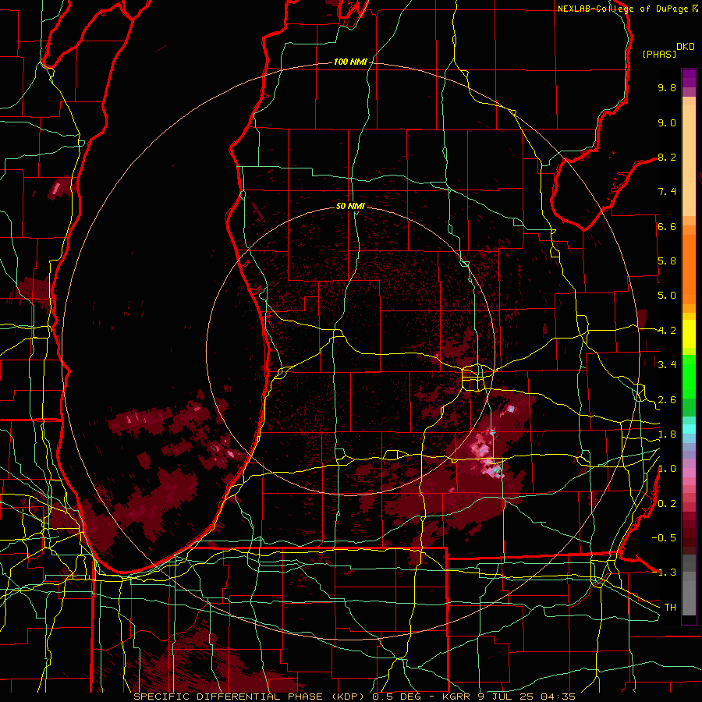The height and width of the screenshot is (702, 702).
Task: Click the 04:35 timestamp in the caption
Action: (x=558, y=697)
